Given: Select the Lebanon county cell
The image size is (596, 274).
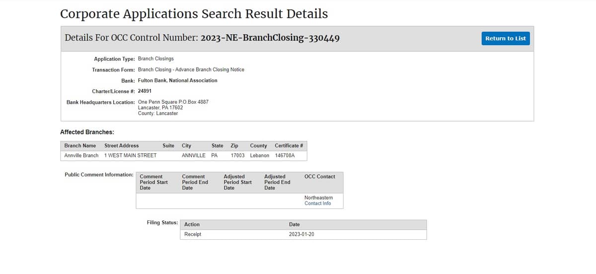Looking at the screenshot, I should point(259,155).
